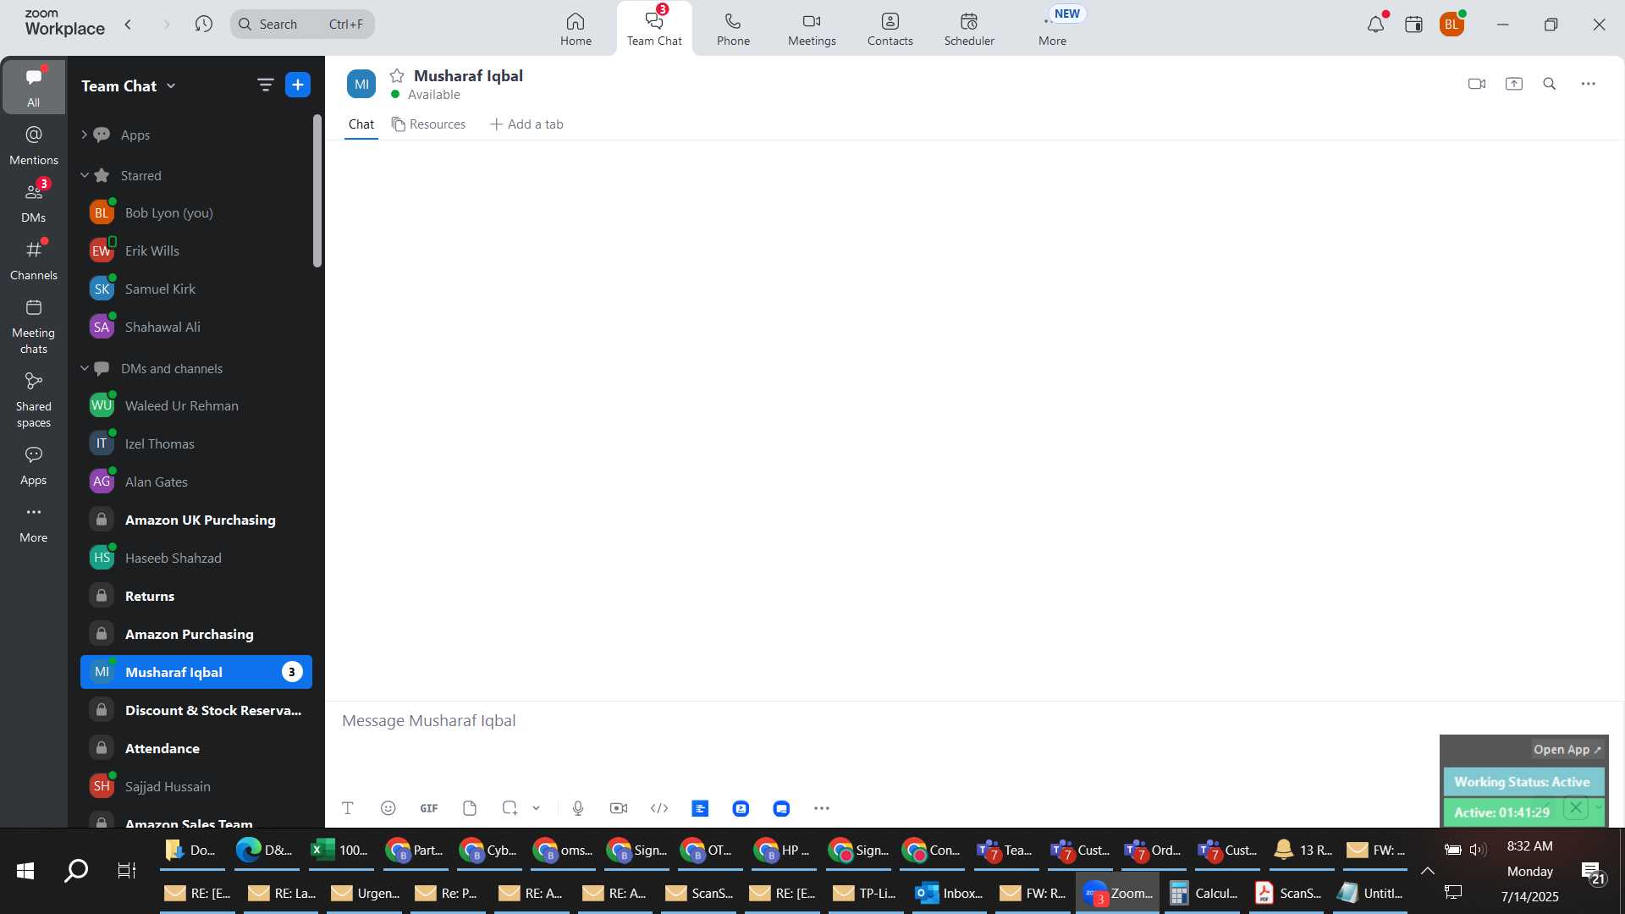Open Calculator from the taskbar
Screen dimensions: 1625x914
coord(1203,893)
